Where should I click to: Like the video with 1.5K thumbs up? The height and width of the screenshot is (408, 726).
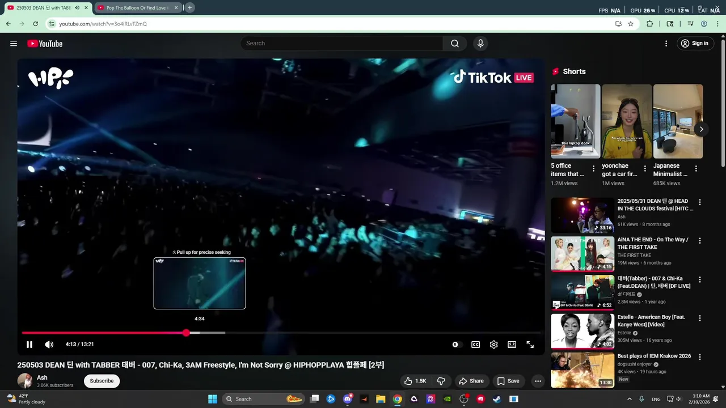click(x=415, y=381)
